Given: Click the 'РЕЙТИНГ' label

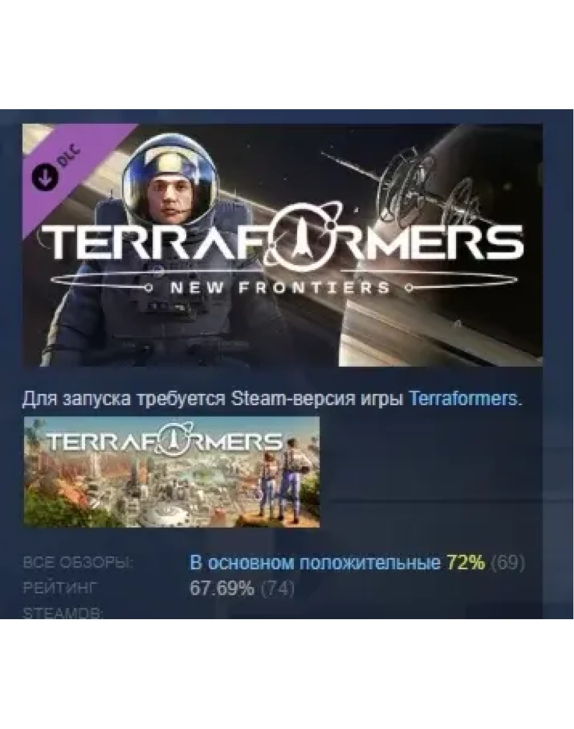Looking at the screenshot, I should tap(61, 589).
